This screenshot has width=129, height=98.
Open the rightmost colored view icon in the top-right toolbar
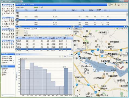click(118, 5)
